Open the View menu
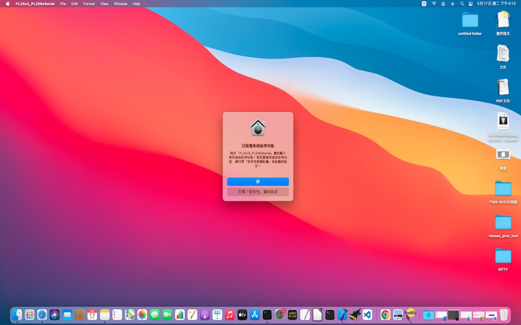Screen dimensions: 521x325 point(104,4)
